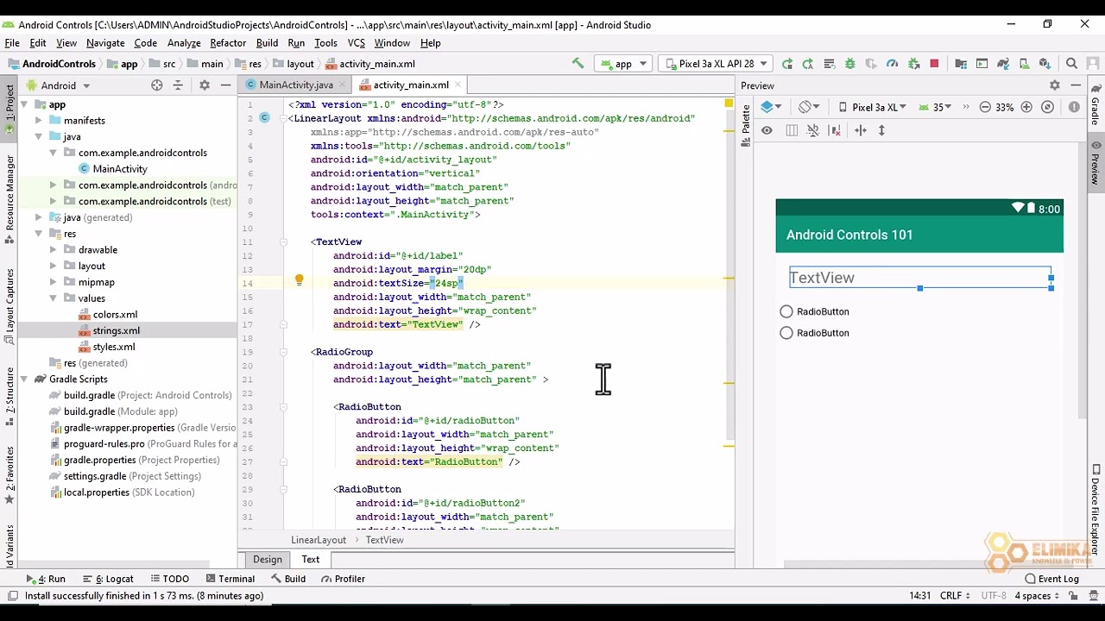Click the class gutter icon on line 2
Screen dimensions: 1105x621
click(x=266, y=117)
